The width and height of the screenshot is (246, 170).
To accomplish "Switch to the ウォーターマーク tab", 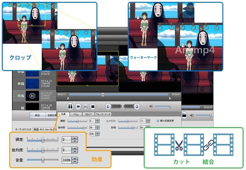I will (103, 114).
